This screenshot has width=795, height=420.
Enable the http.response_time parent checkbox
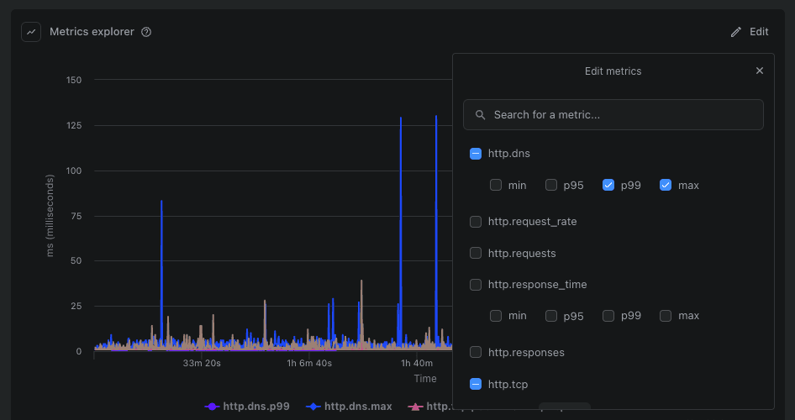pos(476,285)
